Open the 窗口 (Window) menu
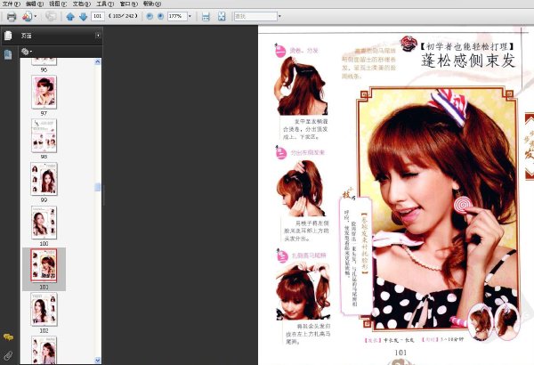This screenshot has height=365, width=534. (x=129, y=4)
